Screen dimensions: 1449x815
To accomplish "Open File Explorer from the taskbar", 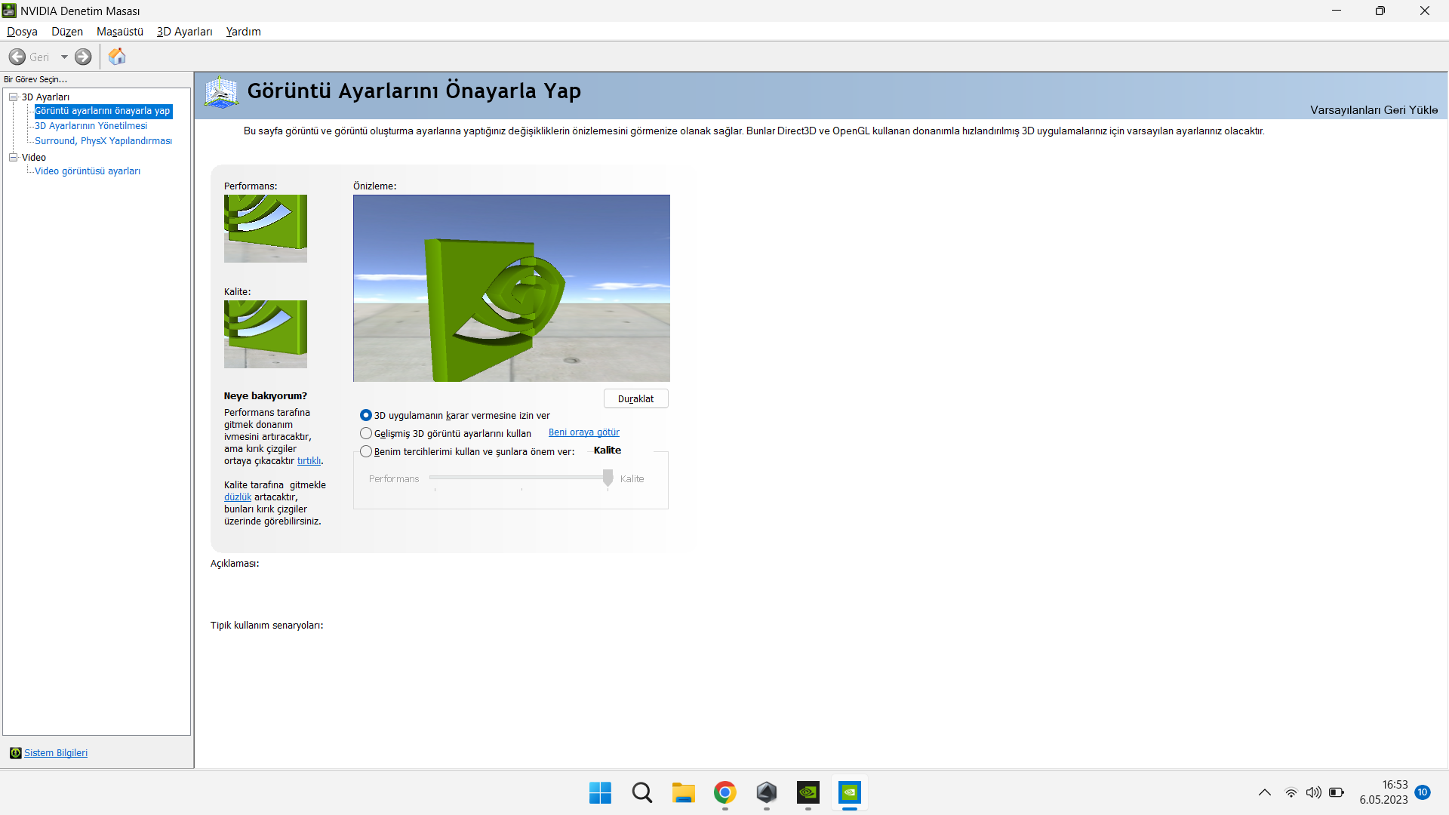I will click(x=683, y=792).
